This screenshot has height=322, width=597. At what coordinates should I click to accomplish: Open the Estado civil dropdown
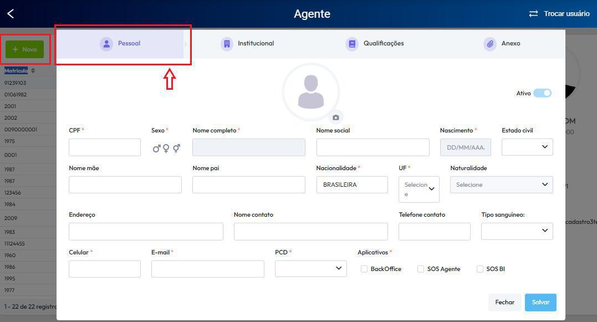(527, 147)
